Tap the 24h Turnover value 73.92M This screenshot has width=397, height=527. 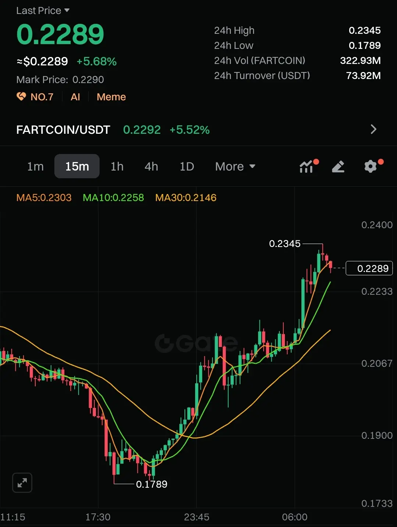[x=364, y=76]
